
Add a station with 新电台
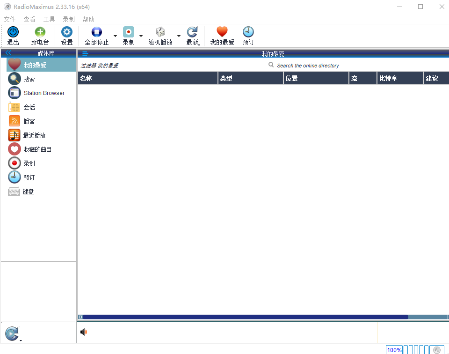(x=40, y=36)
